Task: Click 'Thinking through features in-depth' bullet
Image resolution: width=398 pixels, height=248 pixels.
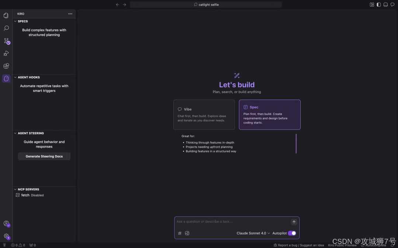Action: pyautogui.click(x=210, y=143)
